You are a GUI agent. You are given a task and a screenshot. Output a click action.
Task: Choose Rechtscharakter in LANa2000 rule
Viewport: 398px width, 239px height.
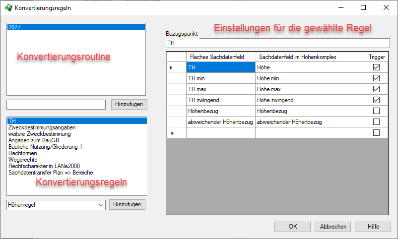point(44,166)
